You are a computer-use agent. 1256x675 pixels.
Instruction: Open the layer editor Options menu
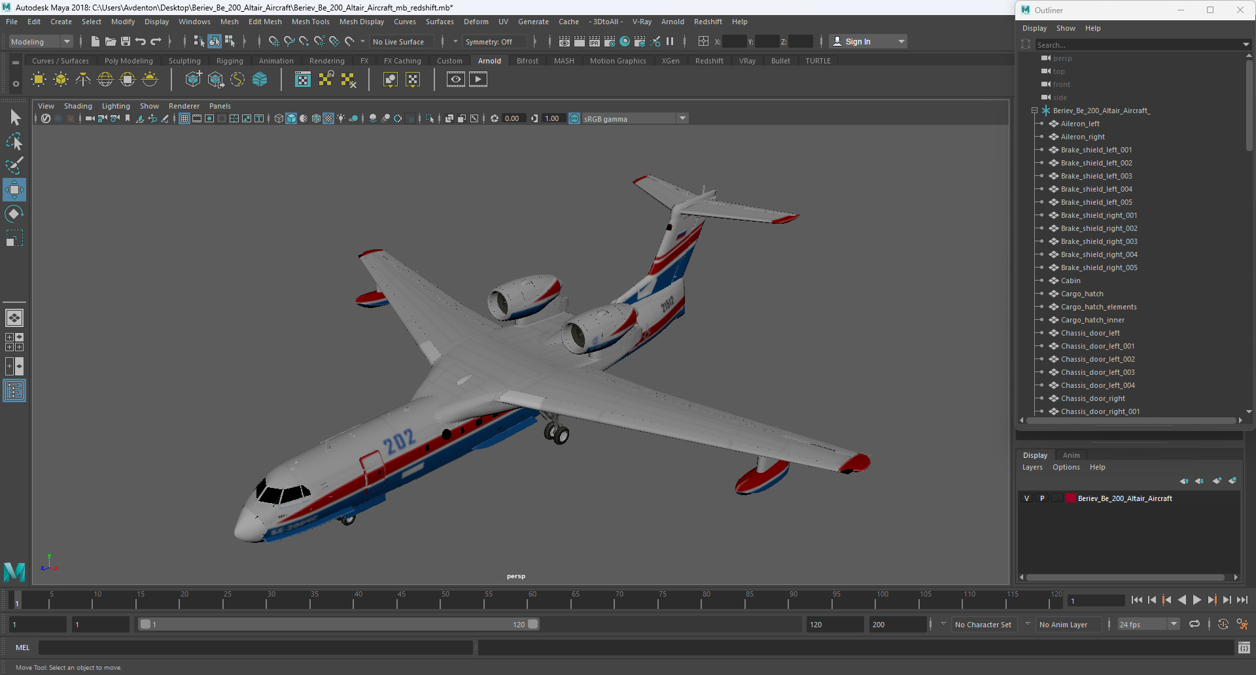click(x=1066, y=467)
